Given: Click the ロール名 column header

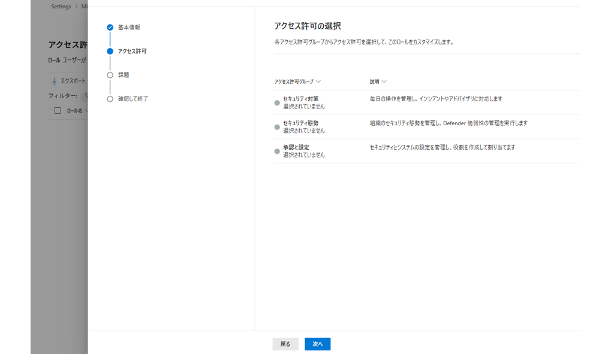Looking at the screenshot, I should [x=75, y=111].
